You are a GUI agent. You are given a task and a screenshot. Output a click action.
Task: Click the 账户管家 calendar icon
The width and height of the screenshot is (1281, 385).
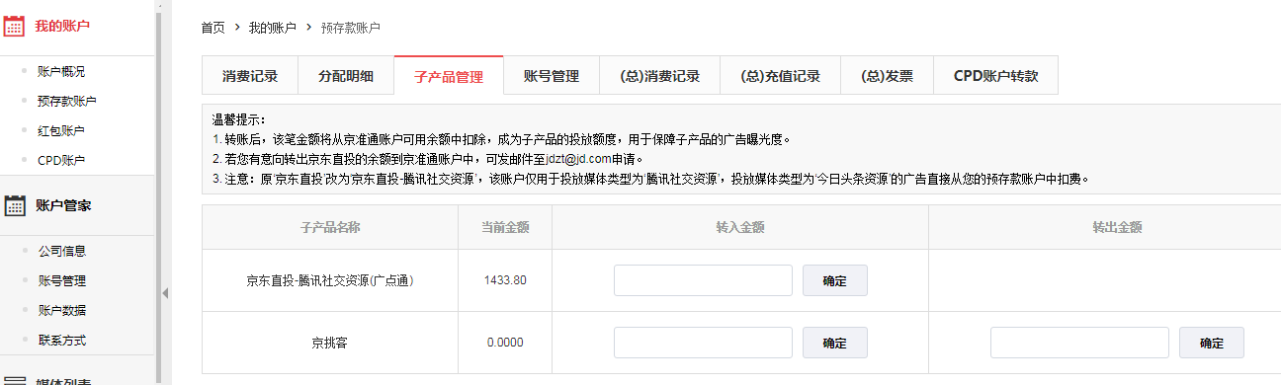pyautogui.click(x=14, y=205)
